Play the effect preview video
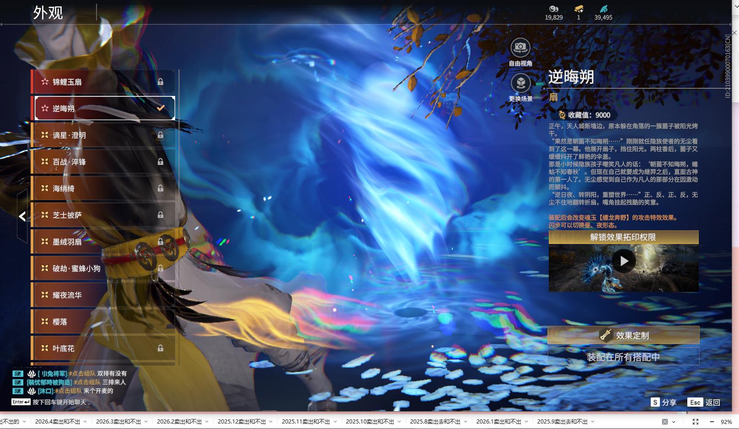 (x=624, y=261)
